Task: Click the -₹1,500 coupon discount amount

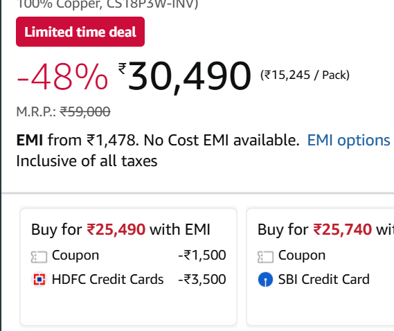Action: tap(202, 255)
